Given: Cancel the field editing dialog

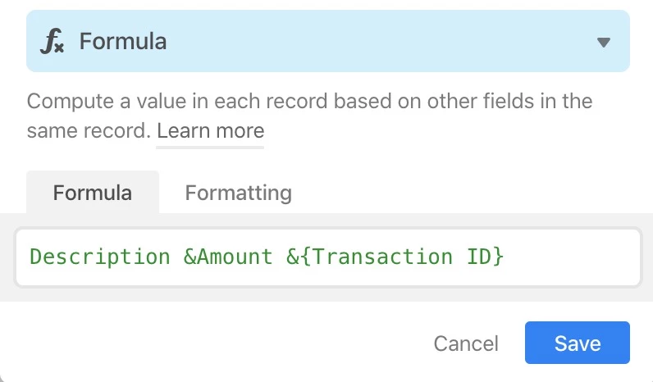Looking at the screenshot, I should 466,343.
